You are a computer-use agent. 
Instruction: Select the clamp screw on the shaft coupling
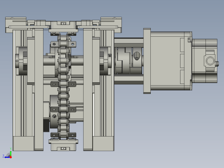(137, 56)
